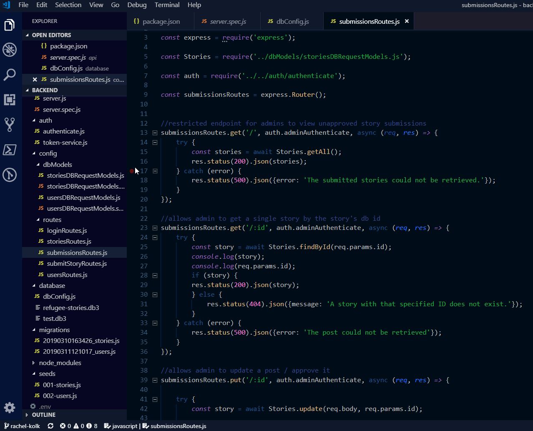Switch to the dbConfig.js tab
The height and width of the screenshot is (431, 533).
[x=292, y=21]
